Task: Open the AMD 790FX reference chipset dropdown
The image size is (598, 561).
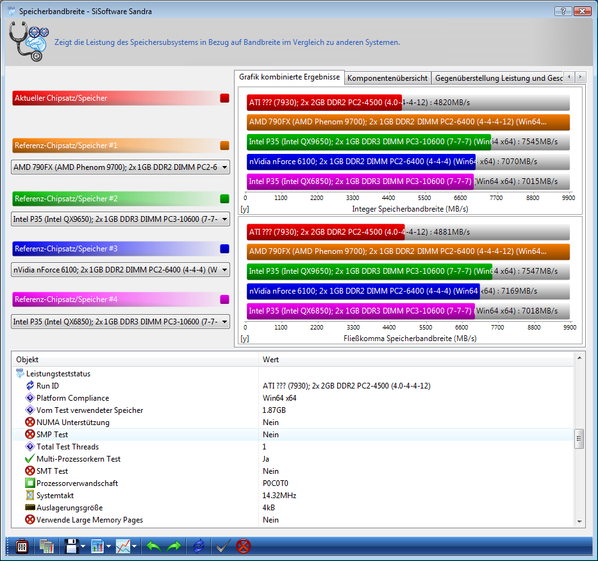Action: click(120, 167)
